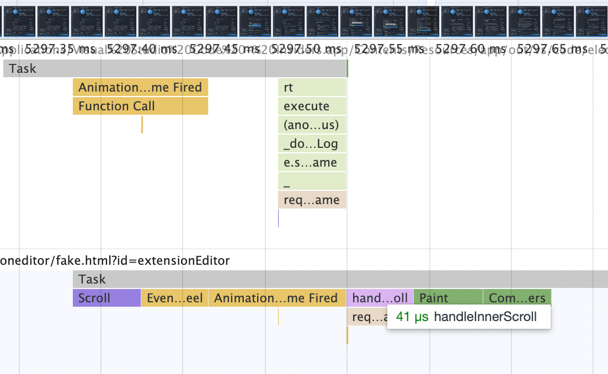Screen dimensions: 608x374
Task: Click the last filmstrip screenshot thumbnail
Action: coord(592,21)
